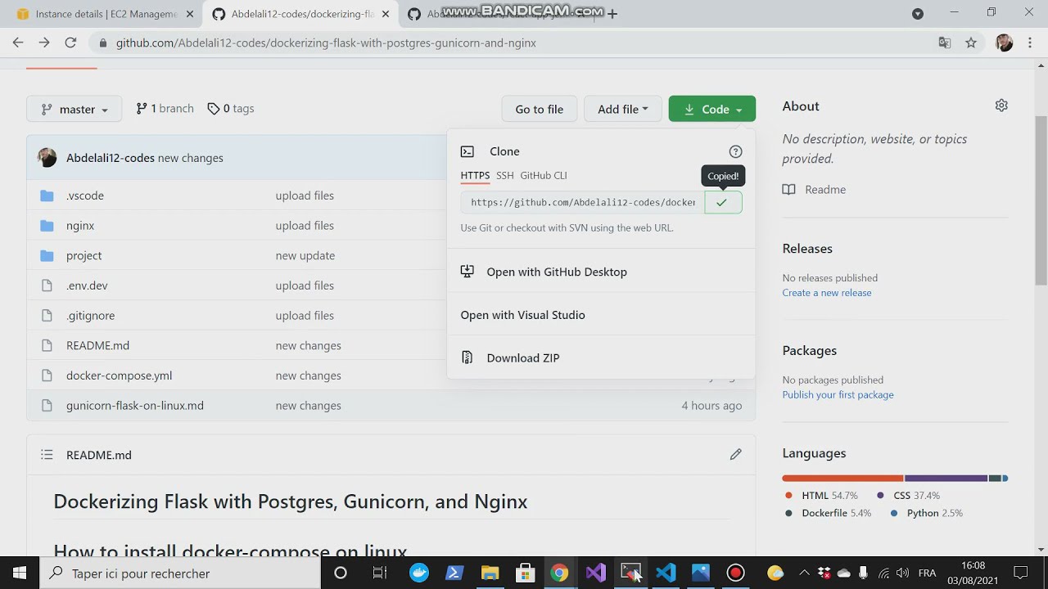
Task: Open the gunicorn-flask-on-linux.md file
Action: tap(135, 406)
